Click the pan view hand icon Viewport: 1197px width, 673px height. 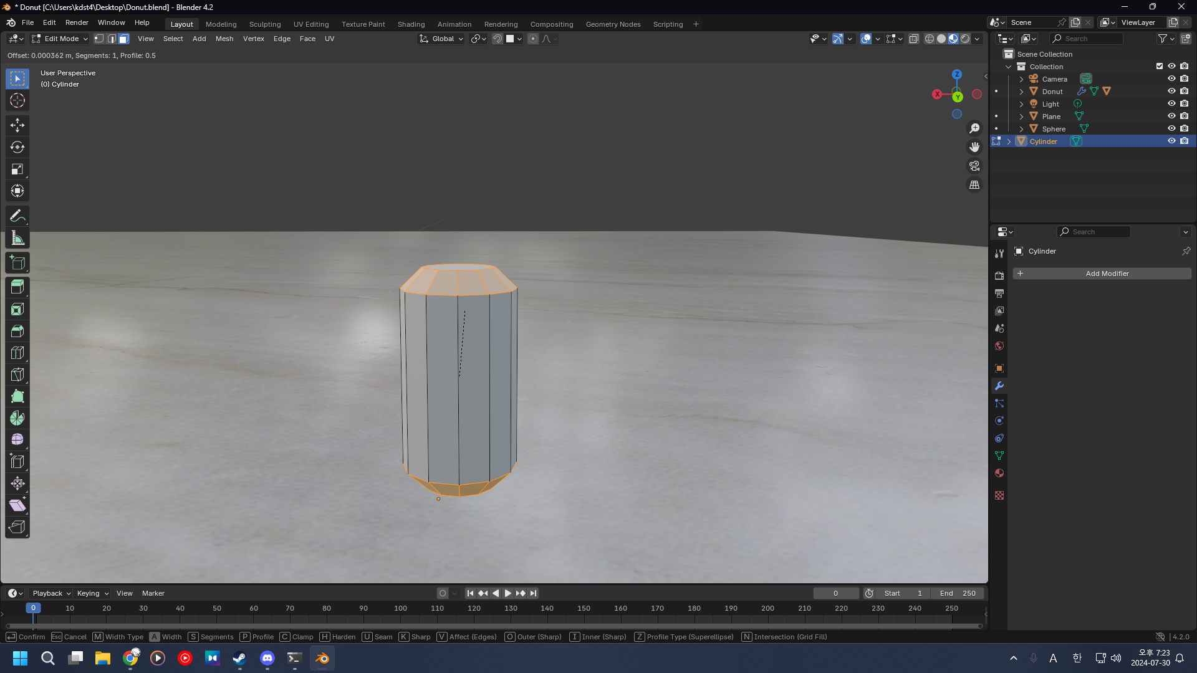[974, 147]
